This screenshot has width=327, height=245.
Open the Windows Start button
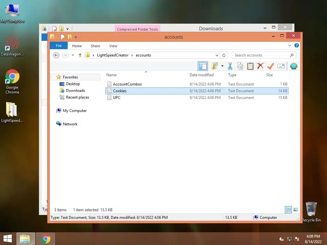point(8,239)
